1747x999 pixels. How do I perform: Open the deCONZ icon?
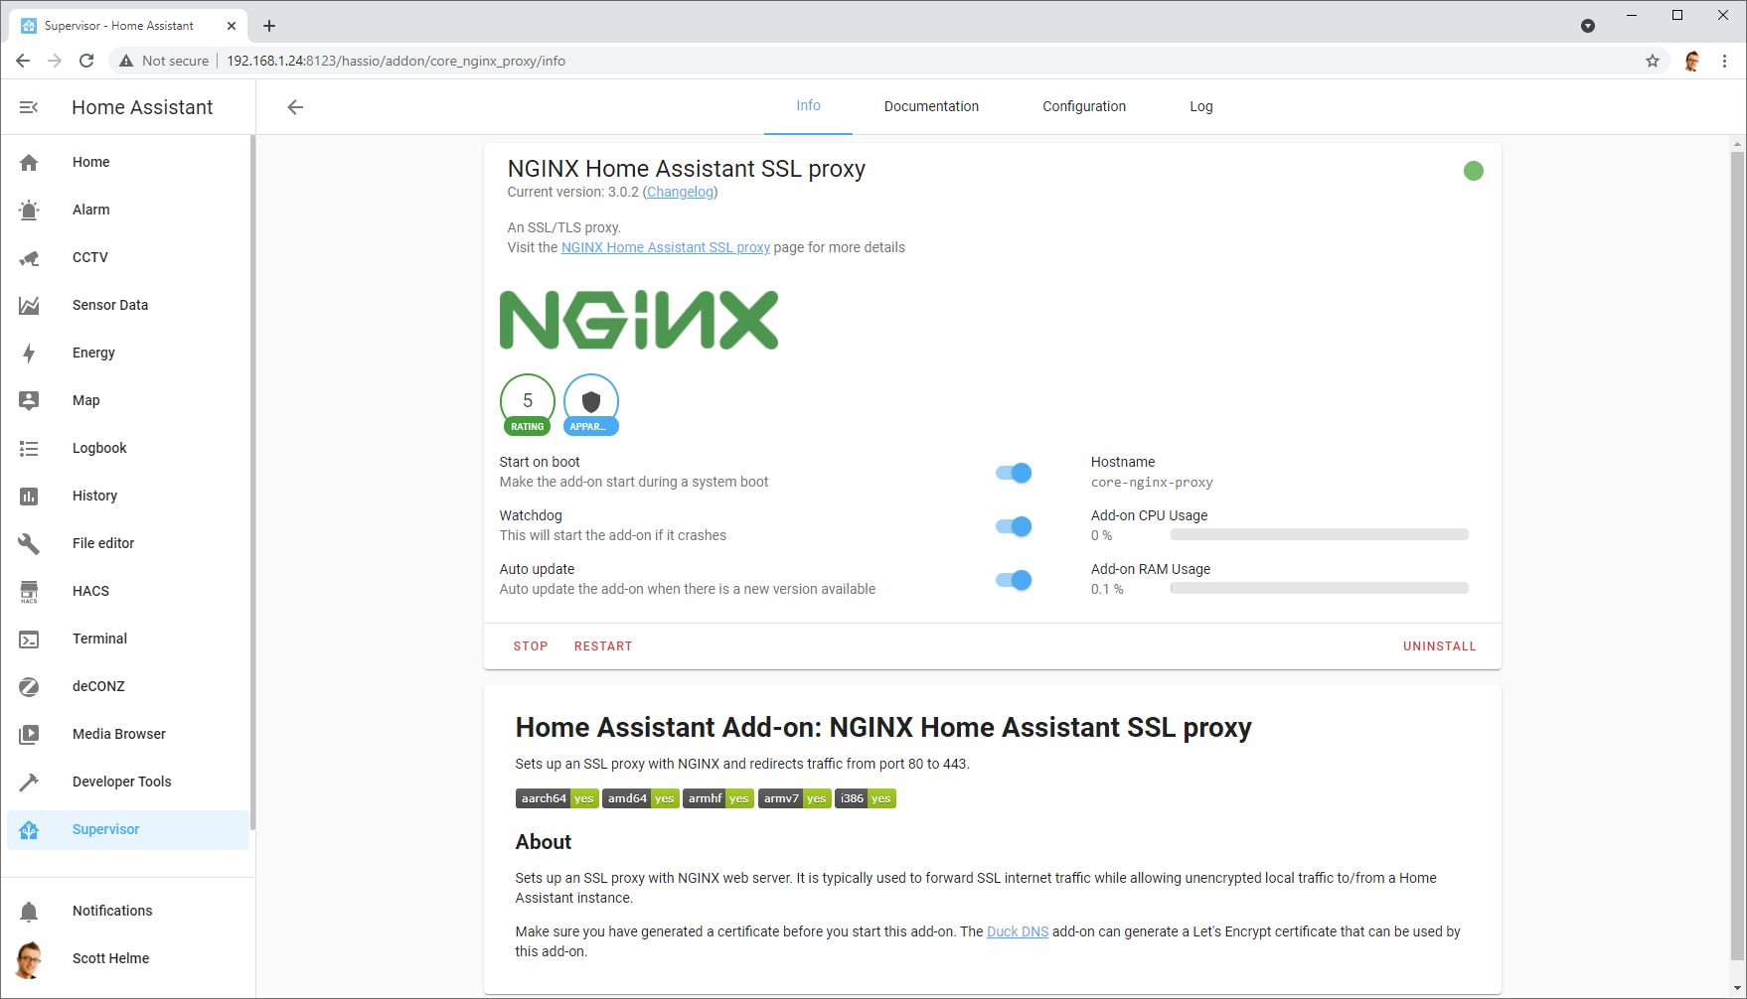29,686
